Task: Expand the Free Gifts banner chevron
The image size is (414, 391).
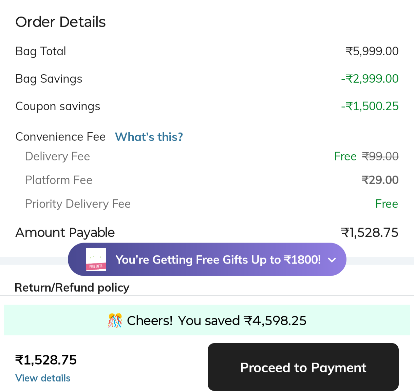Action: click(332, 260)
